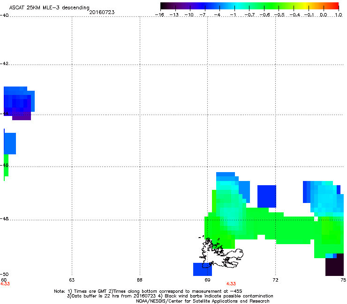
Task: Click the solid blue square near longitude 72
Action: point(267,196)
